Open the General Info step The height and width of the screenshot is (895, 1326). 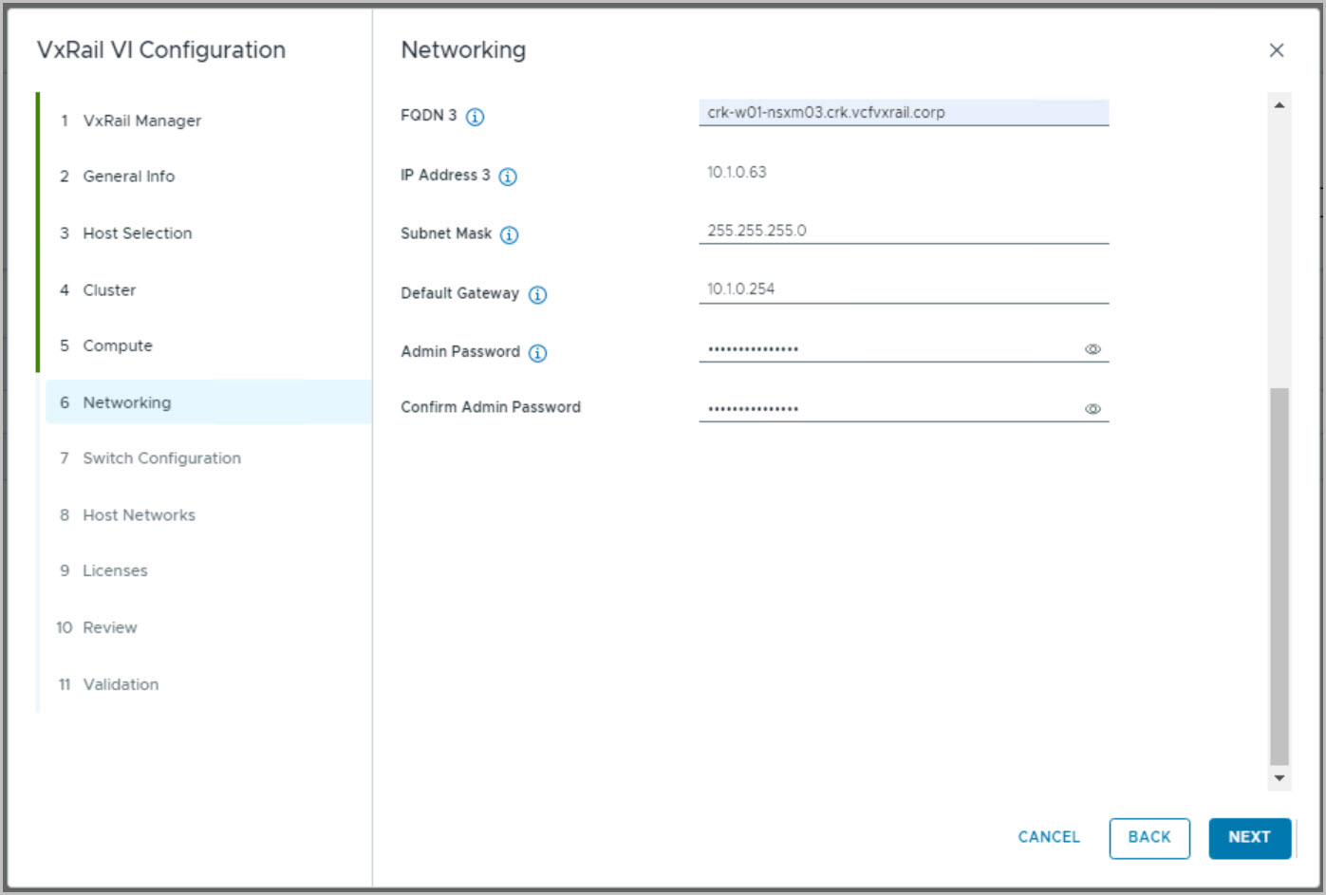click(x=128, y=177)
